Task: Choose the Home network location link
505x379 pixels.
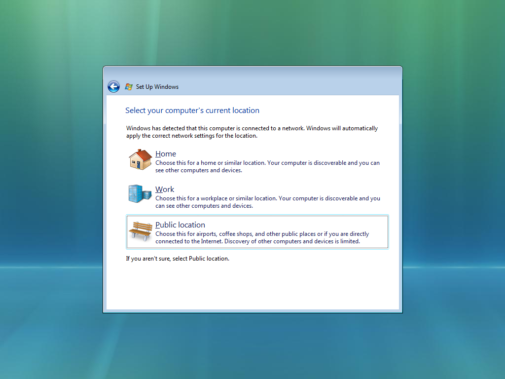Action: [x=166, y=154]
